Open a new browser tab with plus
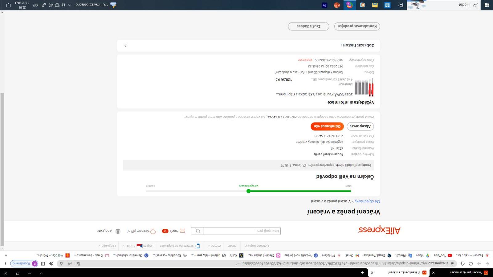This screenshot has width=493, height=277. tap(362, 272)
